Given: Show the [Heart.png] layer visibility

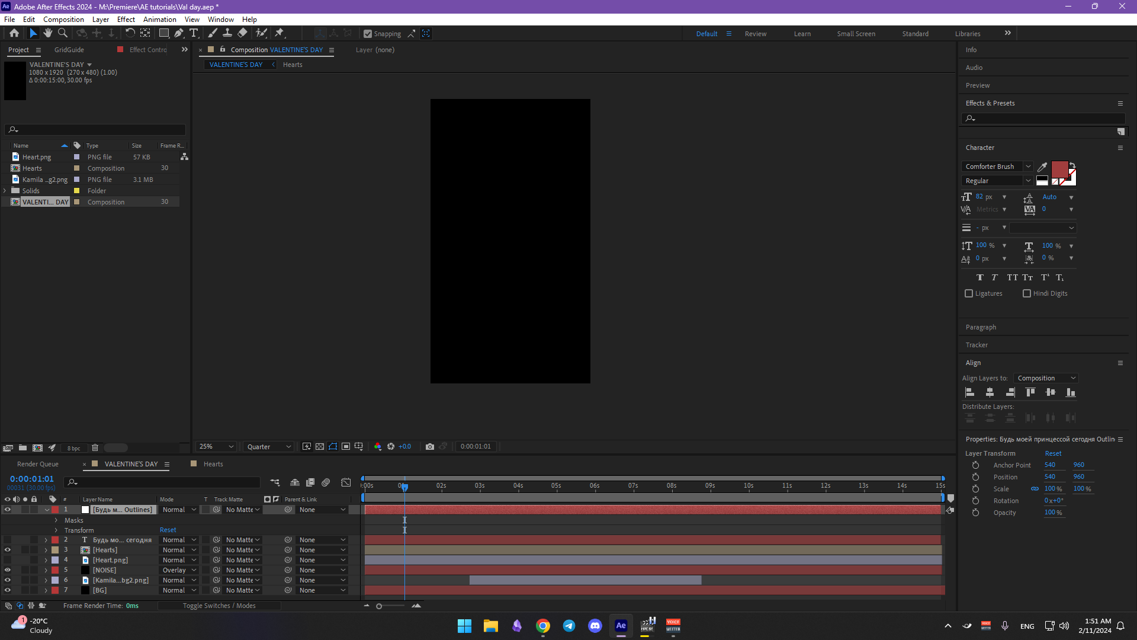Looking at the screenshot, I should click(8, 559).
